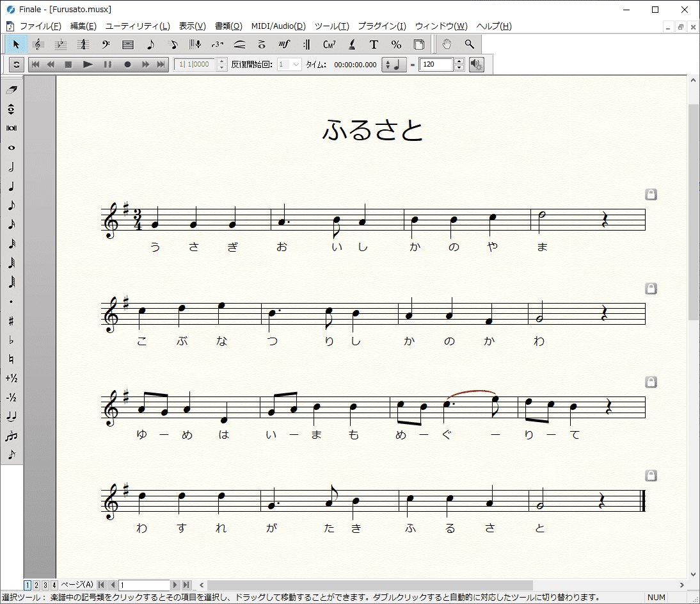
Task: Select the Chord tool (CM7)
Action: click(x=329, y=44)
